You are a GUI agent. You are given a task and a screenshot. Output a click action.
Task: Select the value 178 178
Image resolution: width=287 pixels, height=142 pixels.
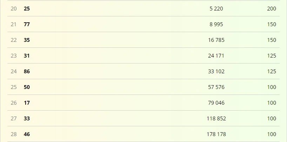point(216,134)
